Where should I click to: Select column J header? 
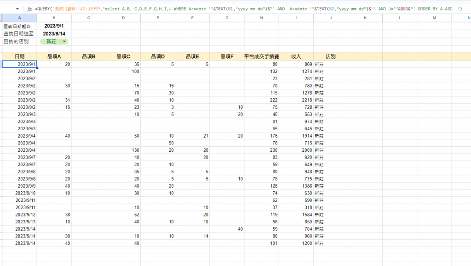[330, 18]
